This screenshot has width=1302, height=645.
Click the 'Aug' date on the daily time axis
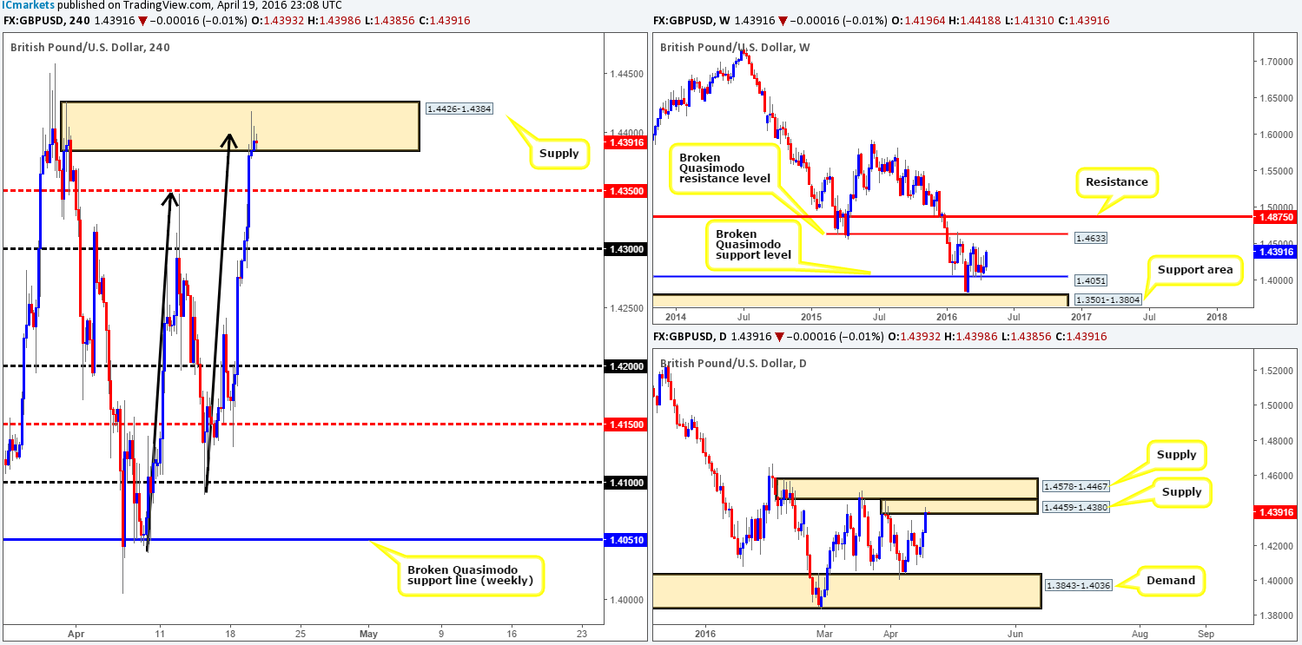pos(1140,633)
